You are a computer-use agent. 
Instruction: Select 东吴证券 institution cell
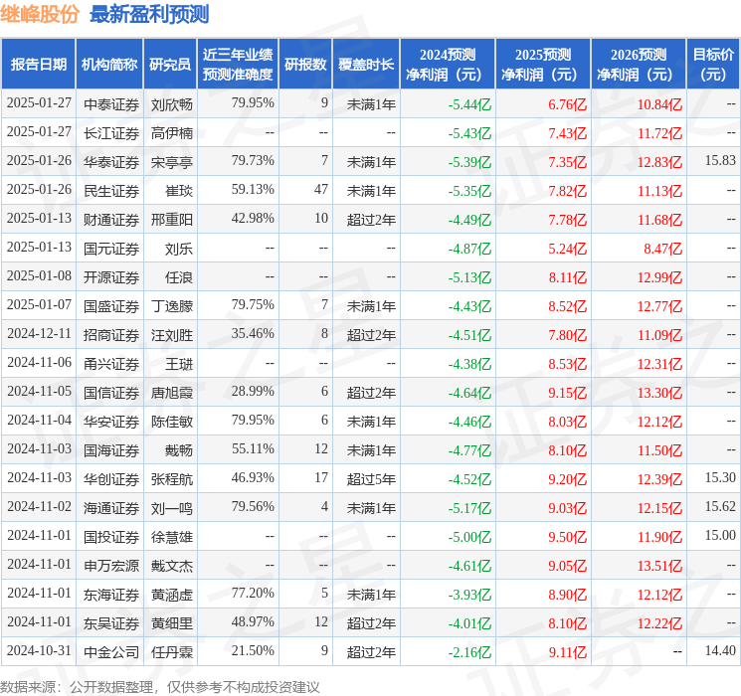point(111,623)
